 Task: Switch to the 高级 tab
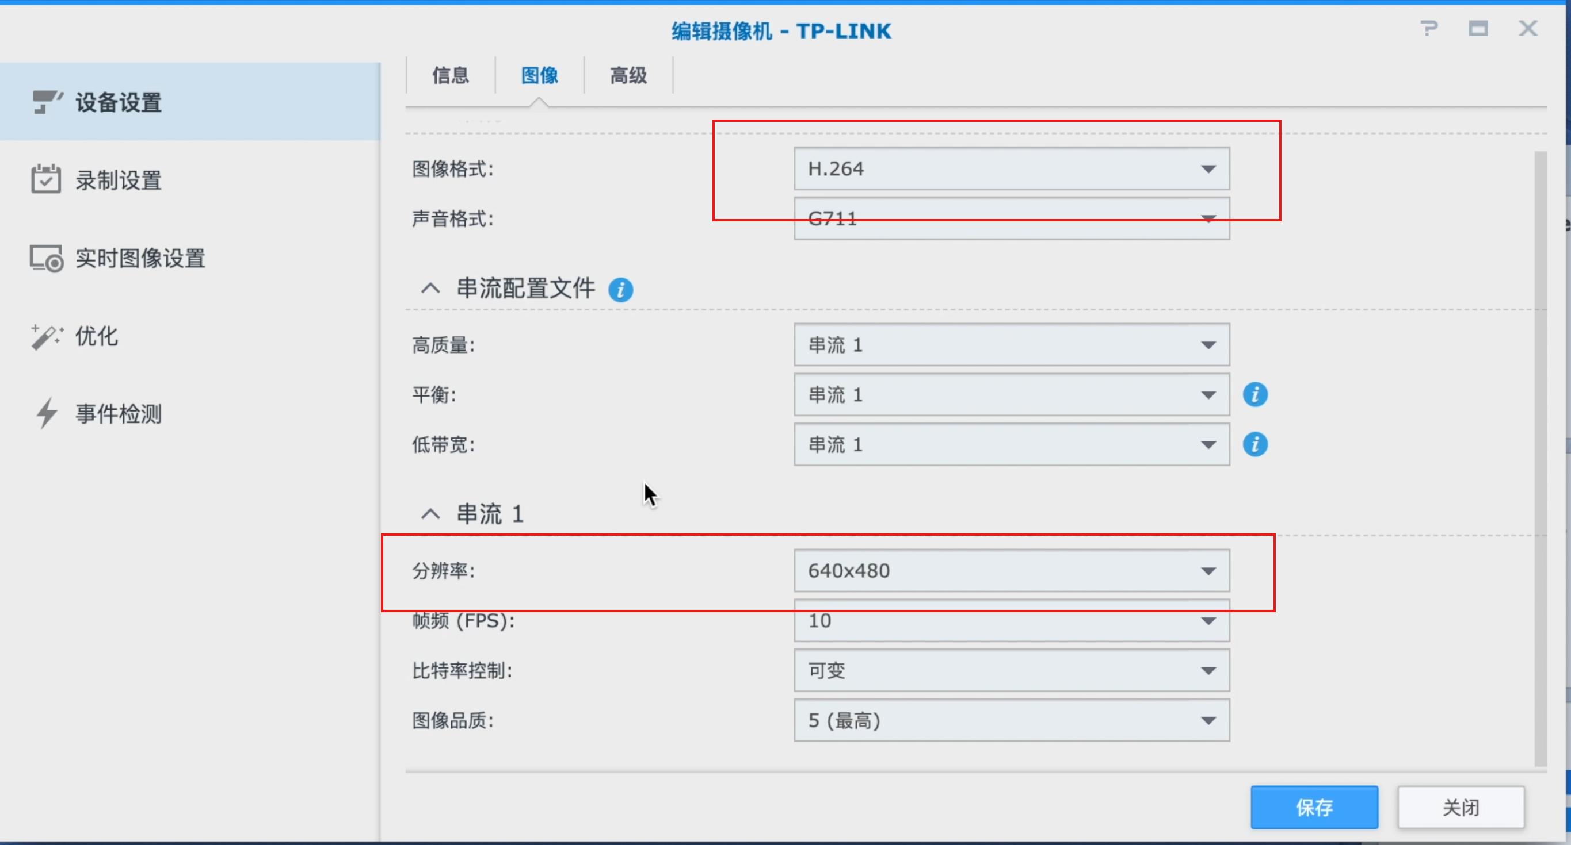tap(628, 75)
